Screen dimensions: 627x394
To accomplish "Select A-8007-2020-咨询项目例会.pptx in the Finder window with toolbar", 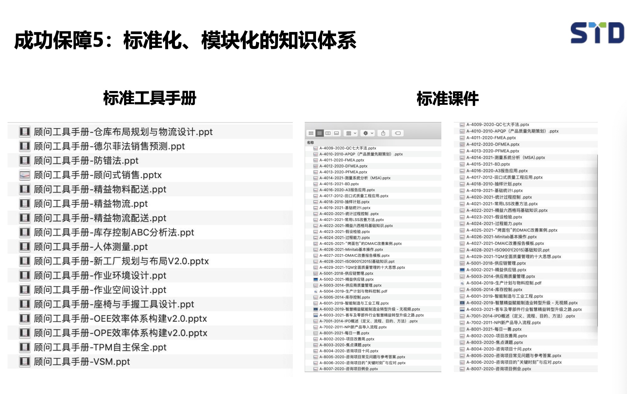I will (x=348, y=369).
